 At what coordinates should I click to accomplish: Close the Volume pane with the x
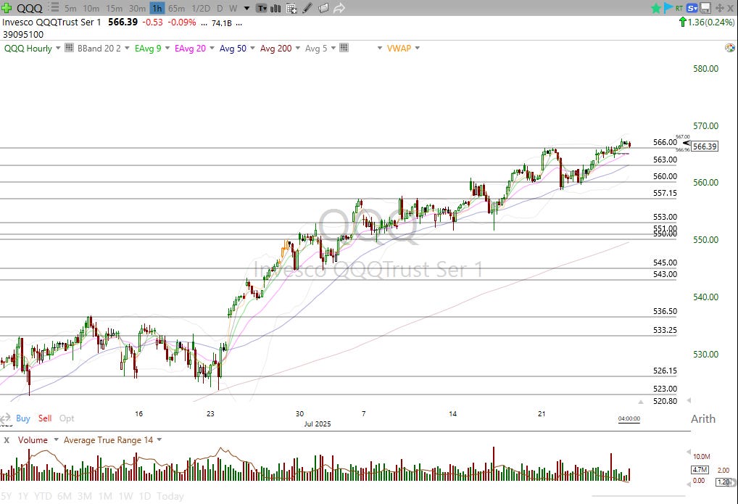[x=7, y=440]
